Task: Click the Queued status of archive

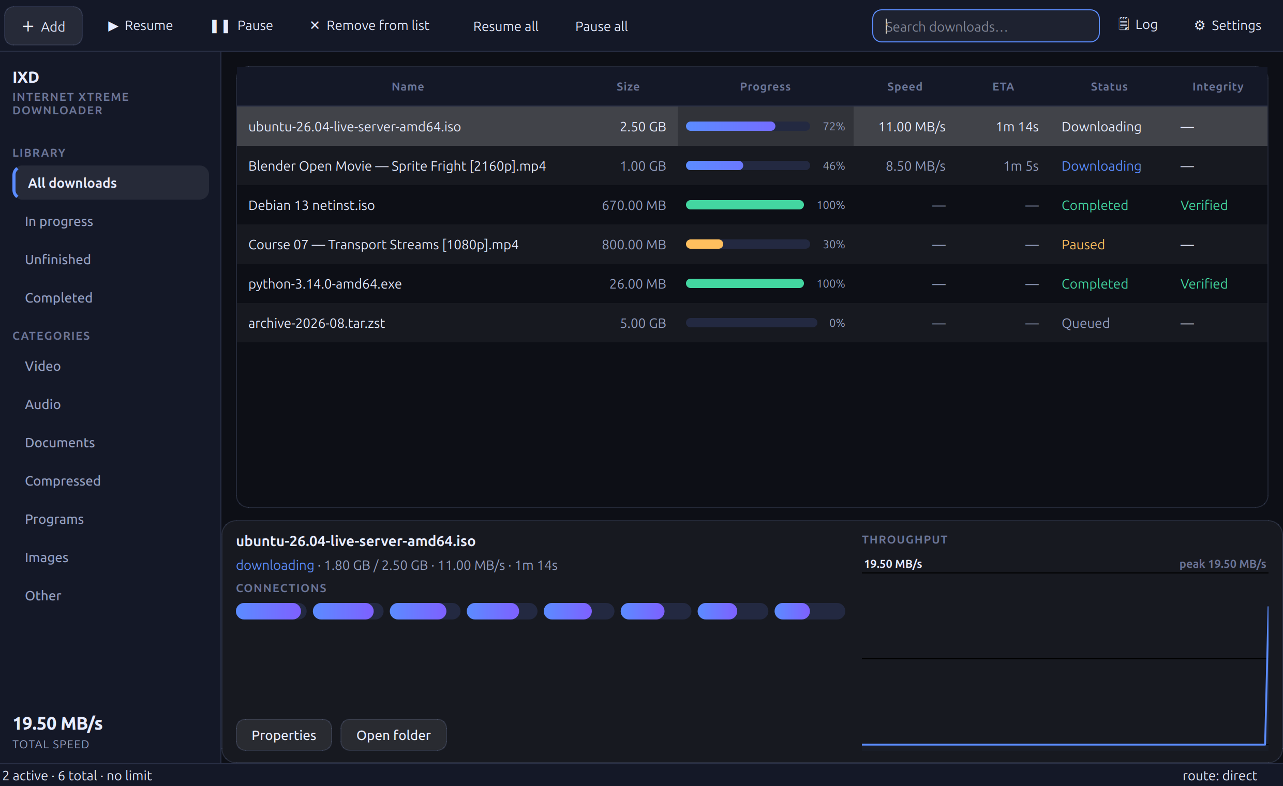Action: click(1085, 323)
